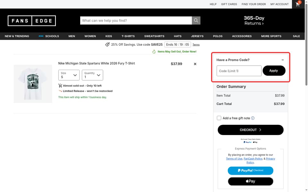Go to the FansEdge home logo
The width and height of the screenshot is (308, 192).
32,20
